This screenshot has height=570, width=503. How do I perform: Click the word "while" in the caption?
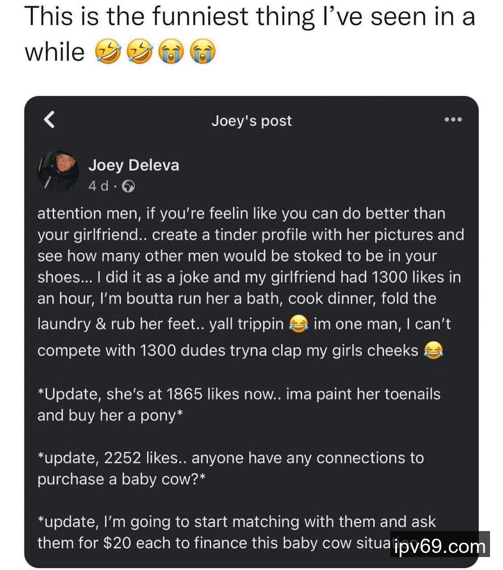(54, 52)
